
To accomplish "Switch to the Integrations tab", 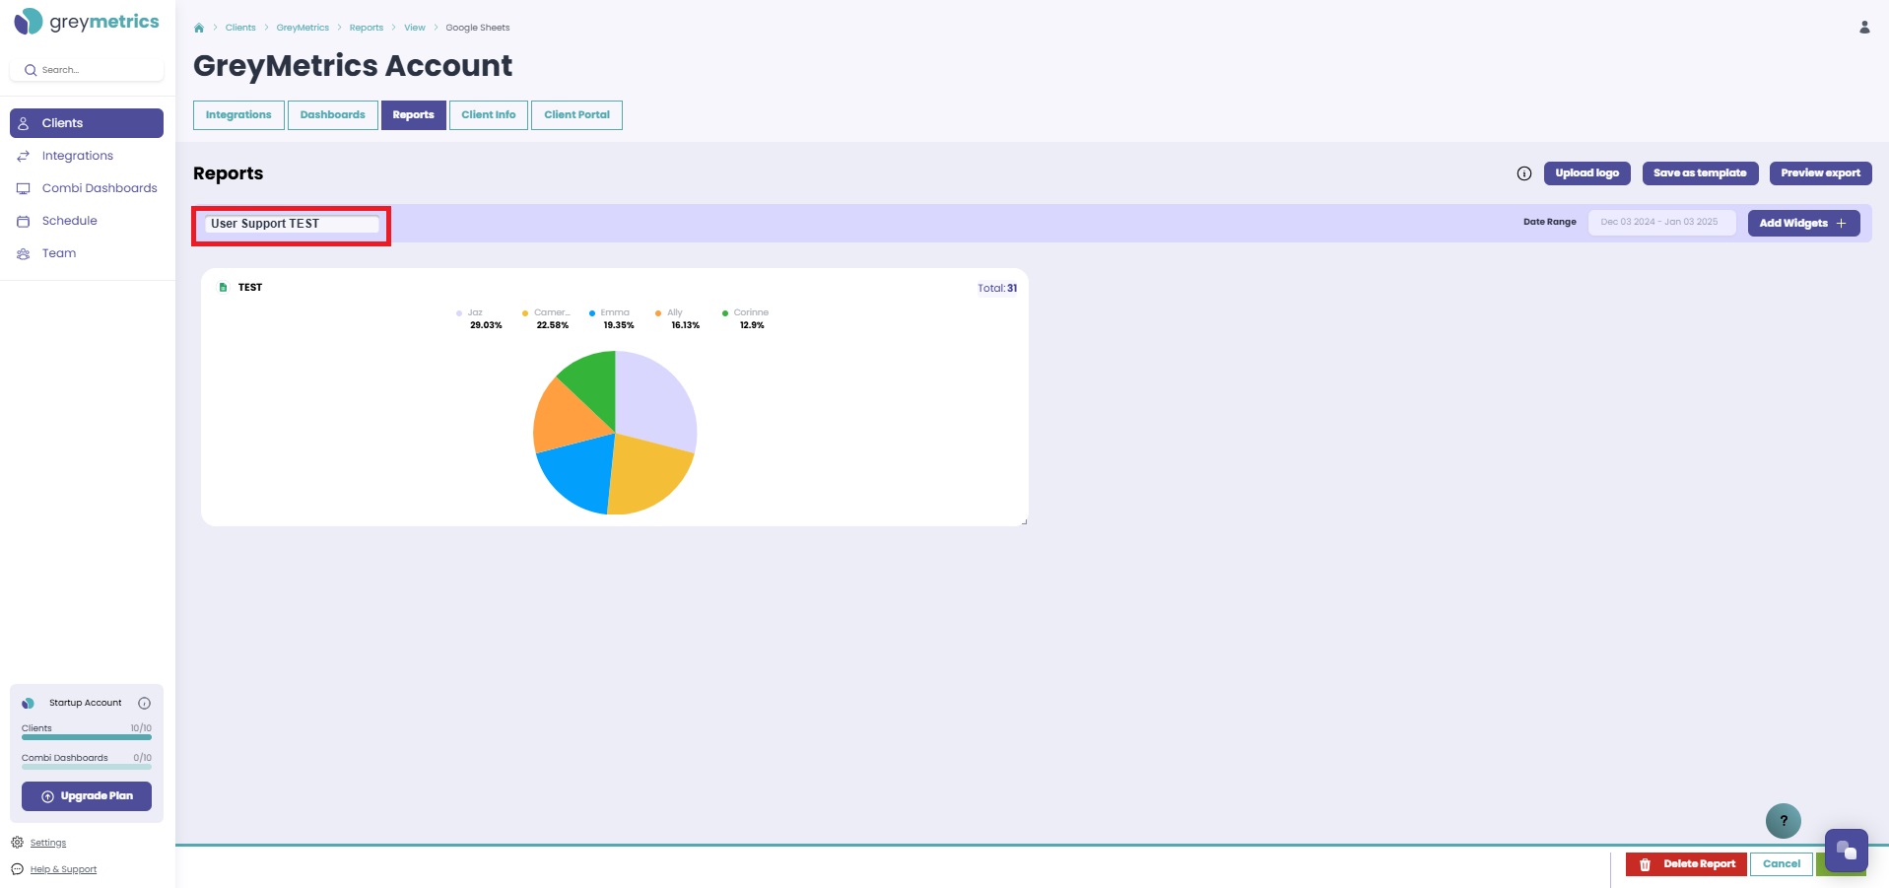I will (238, 115).
